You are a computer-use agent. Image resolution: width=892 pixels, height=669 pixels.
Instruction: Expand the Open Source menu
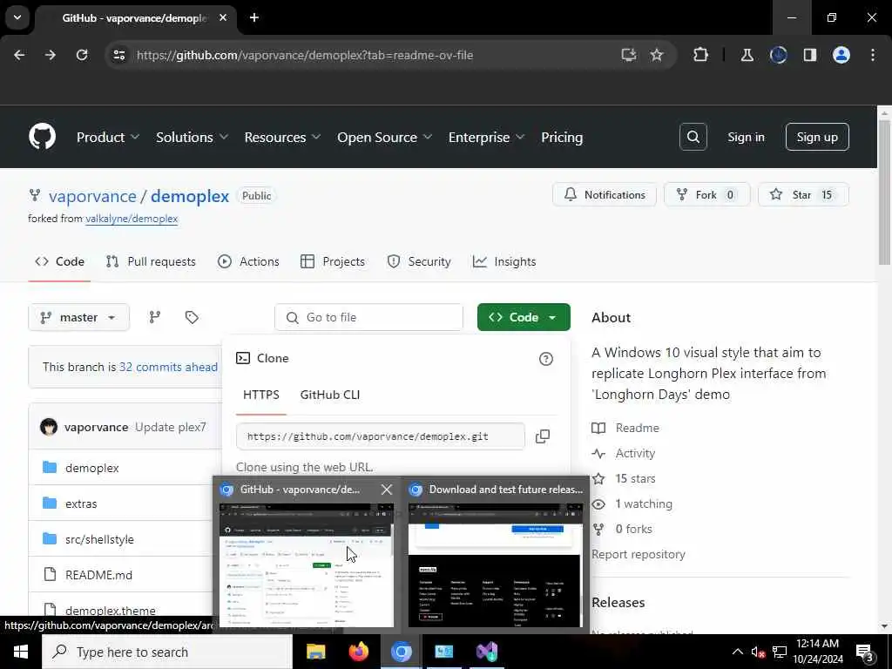(x=384, y=137)
